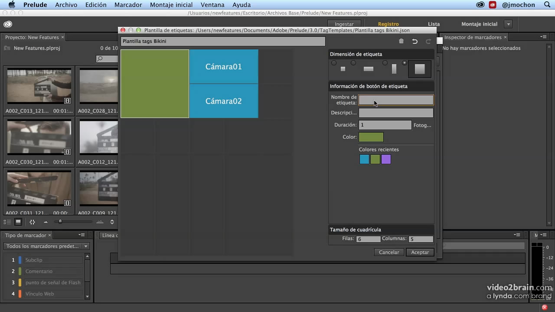555x312 pixels.
Task: Select the Subclip marker type
Action: (x=53, y=260)
